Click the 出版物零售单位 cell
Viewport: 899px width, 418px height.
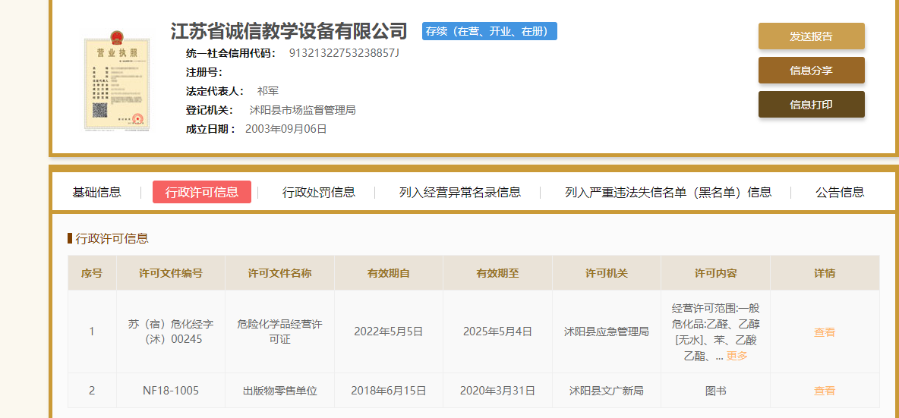[x=279, y=391]
